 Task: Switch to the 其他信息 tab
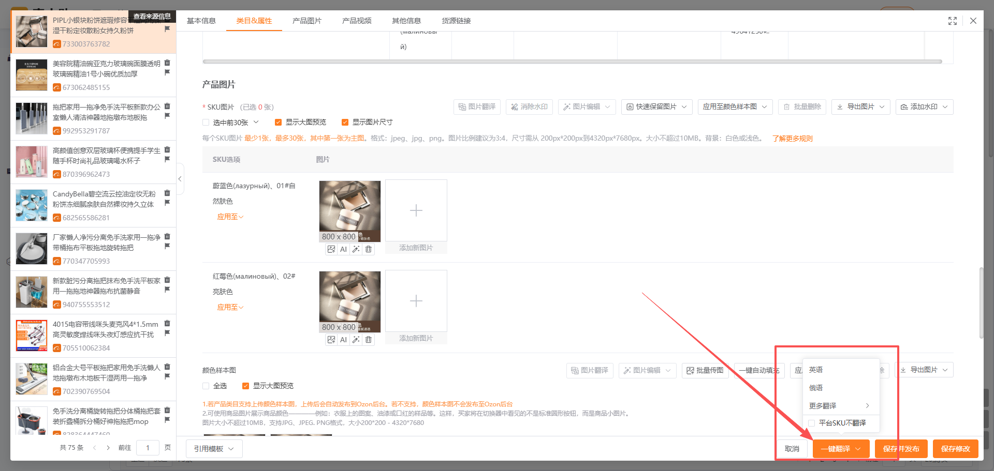click(406, 21)
